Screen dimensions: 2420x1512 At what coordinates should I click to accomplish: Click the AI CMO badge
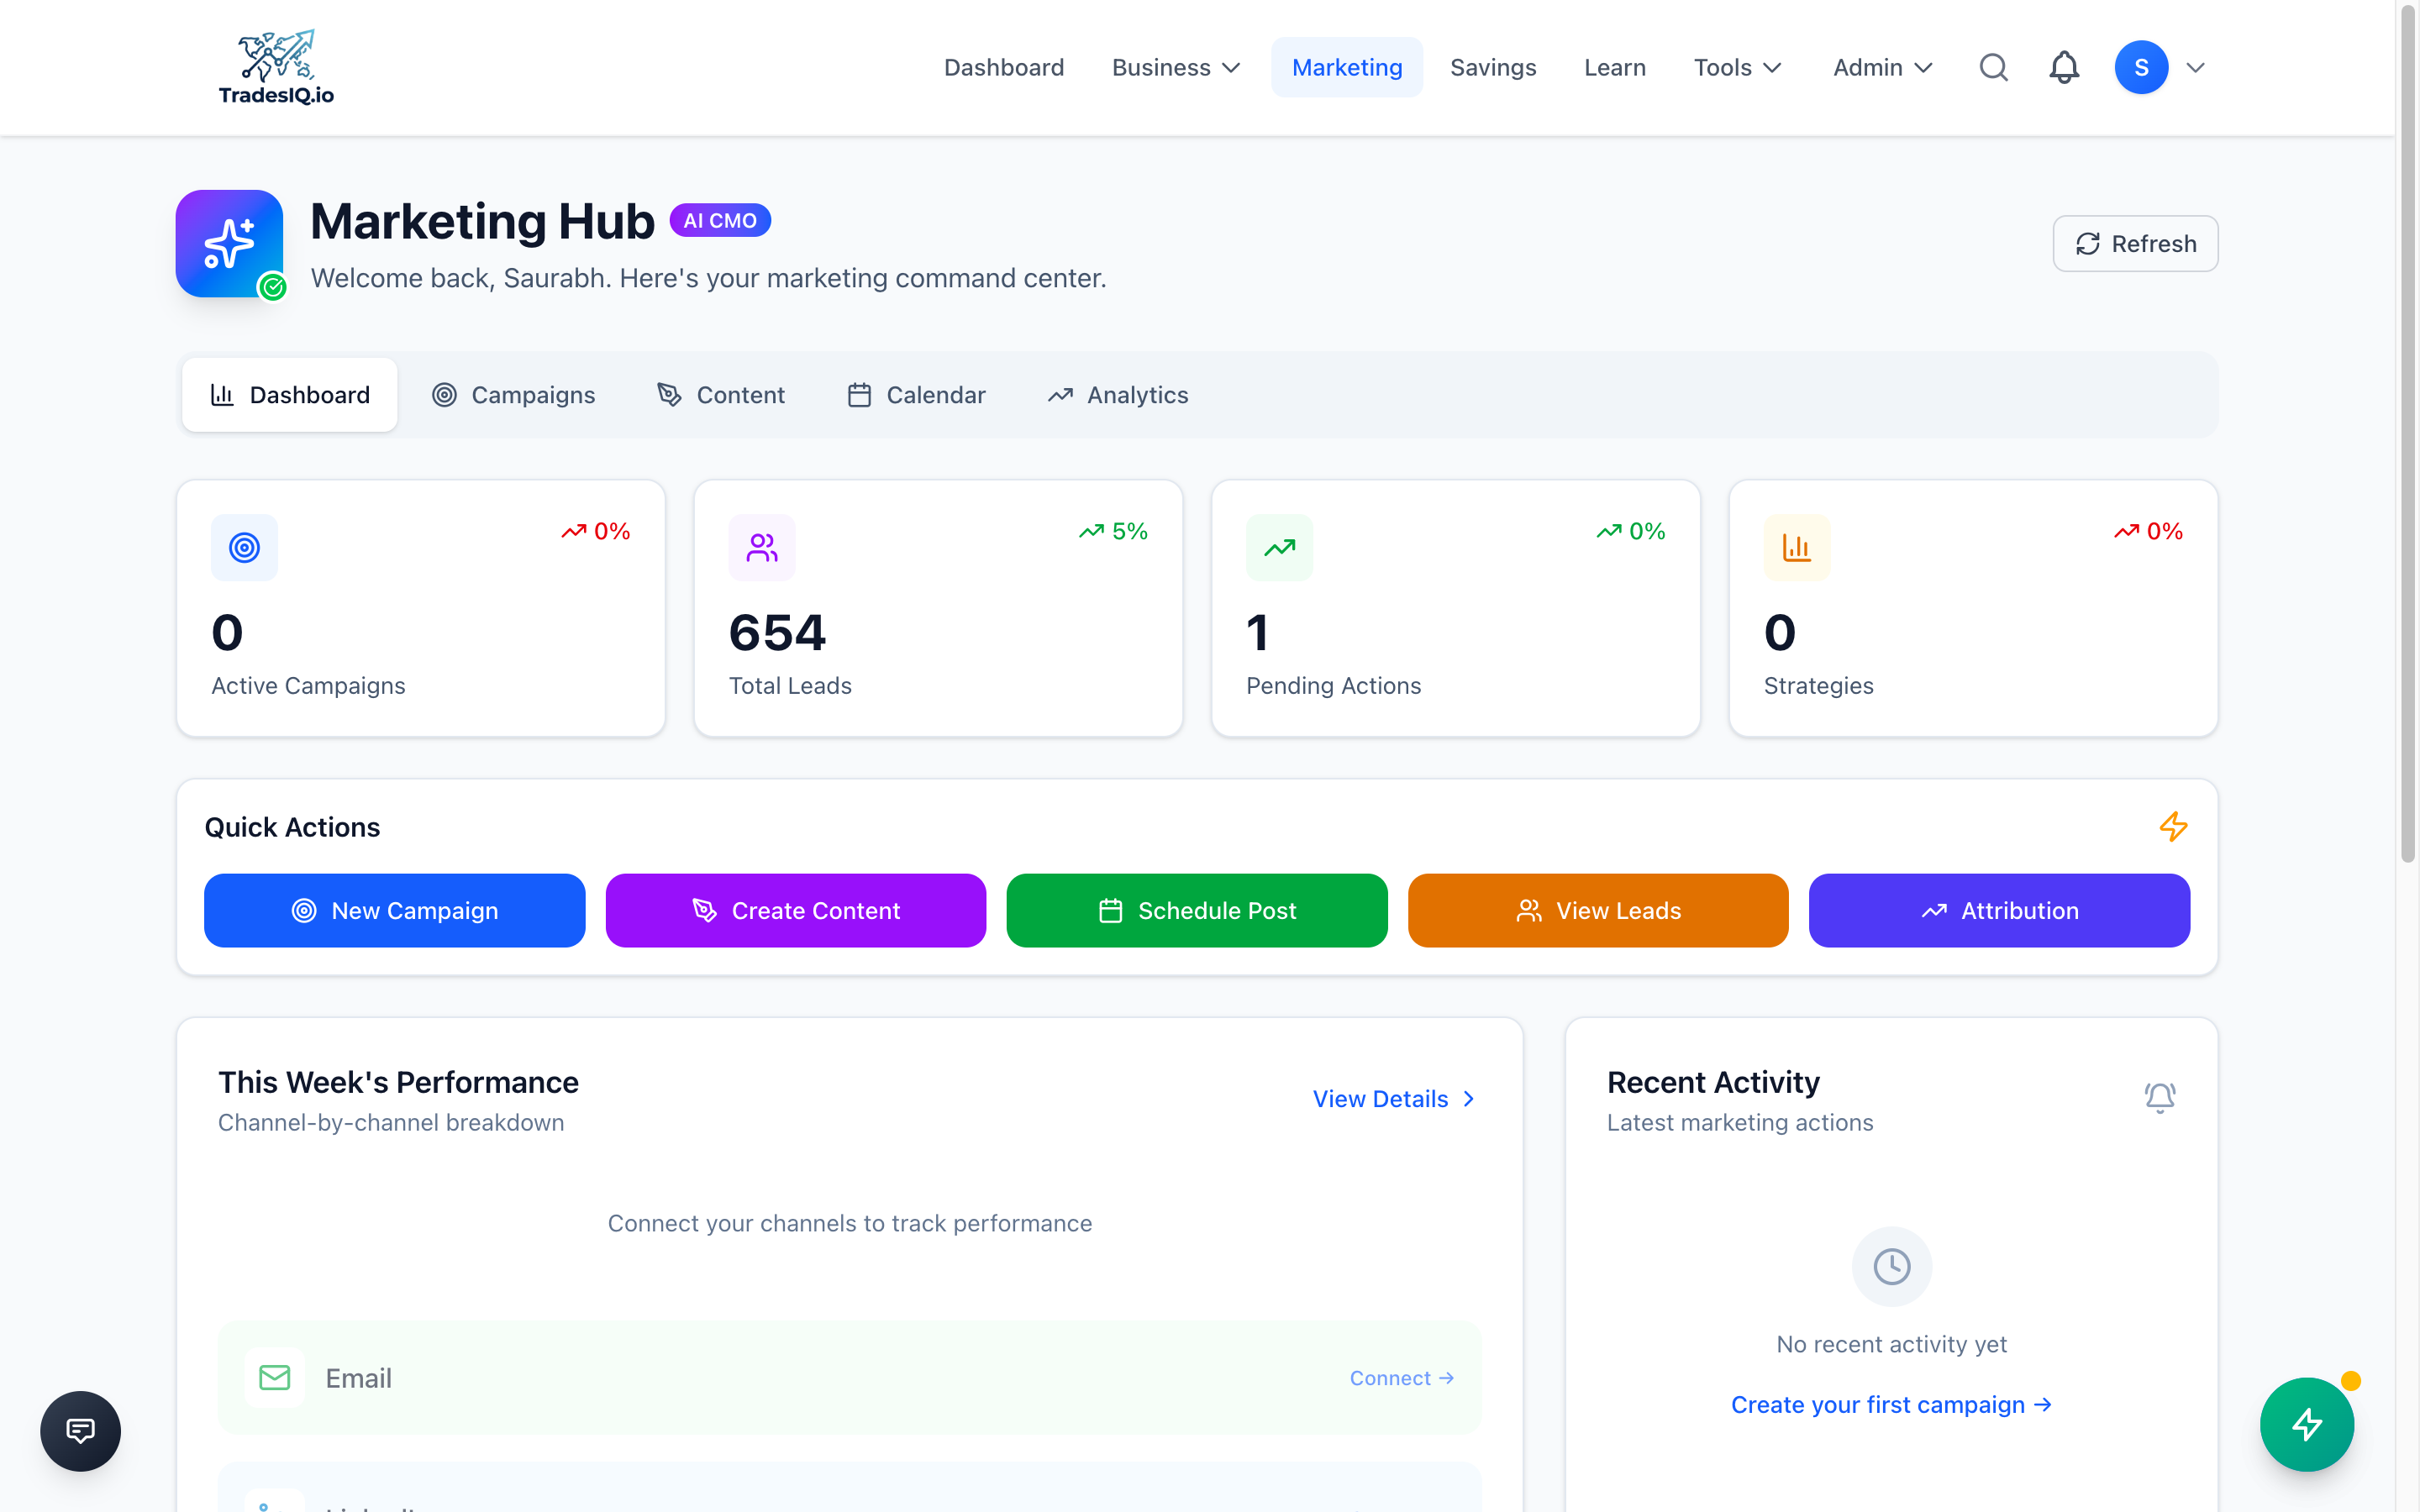720,220
